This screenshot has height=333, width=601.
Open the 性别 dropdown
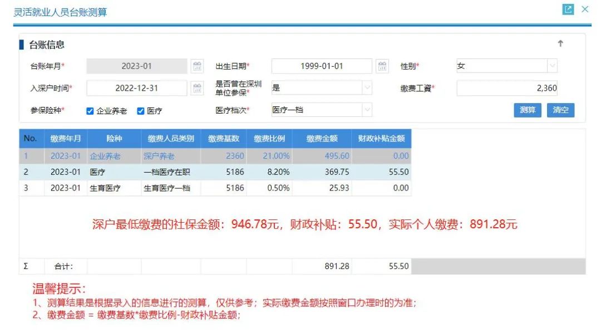(551, 66)
